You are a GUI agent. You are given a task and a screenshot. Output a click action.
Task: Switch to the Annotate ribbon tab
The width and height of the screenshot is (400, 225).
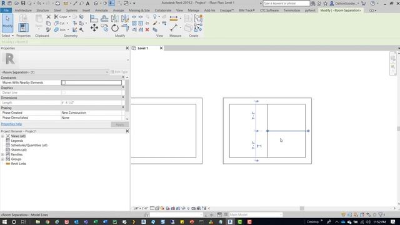[x=101, y=11]
